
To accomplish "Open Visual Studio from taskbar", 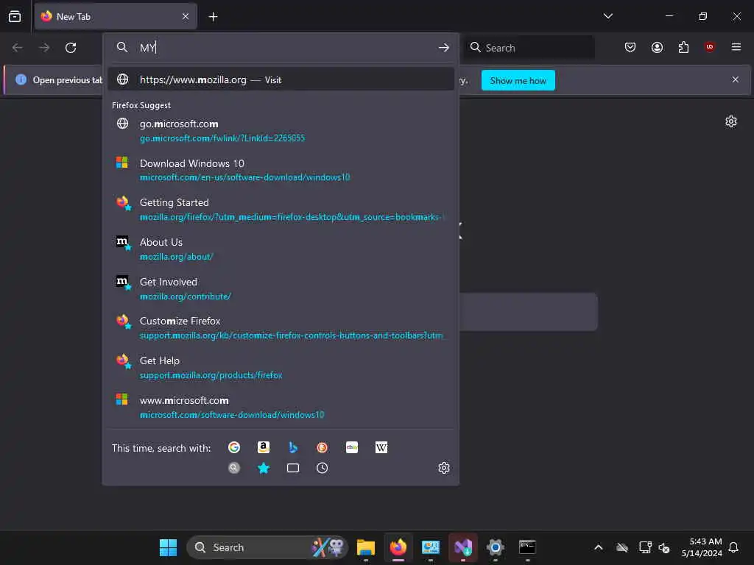I will [x=463, y=547].
